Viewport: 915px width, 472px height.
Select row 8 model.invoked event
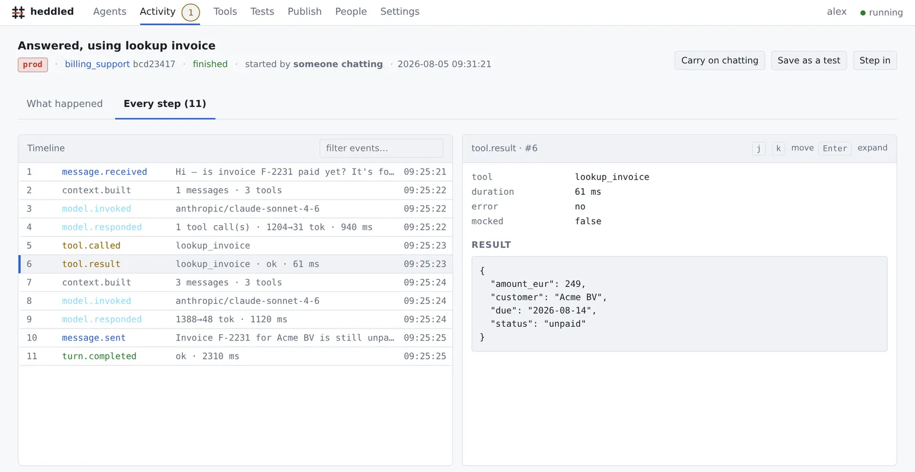pyautogui.click(x=236, y=301)
